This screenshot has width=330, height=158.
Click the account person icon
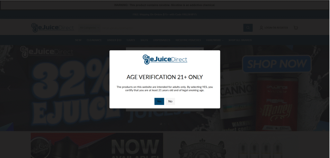point(261,28)
